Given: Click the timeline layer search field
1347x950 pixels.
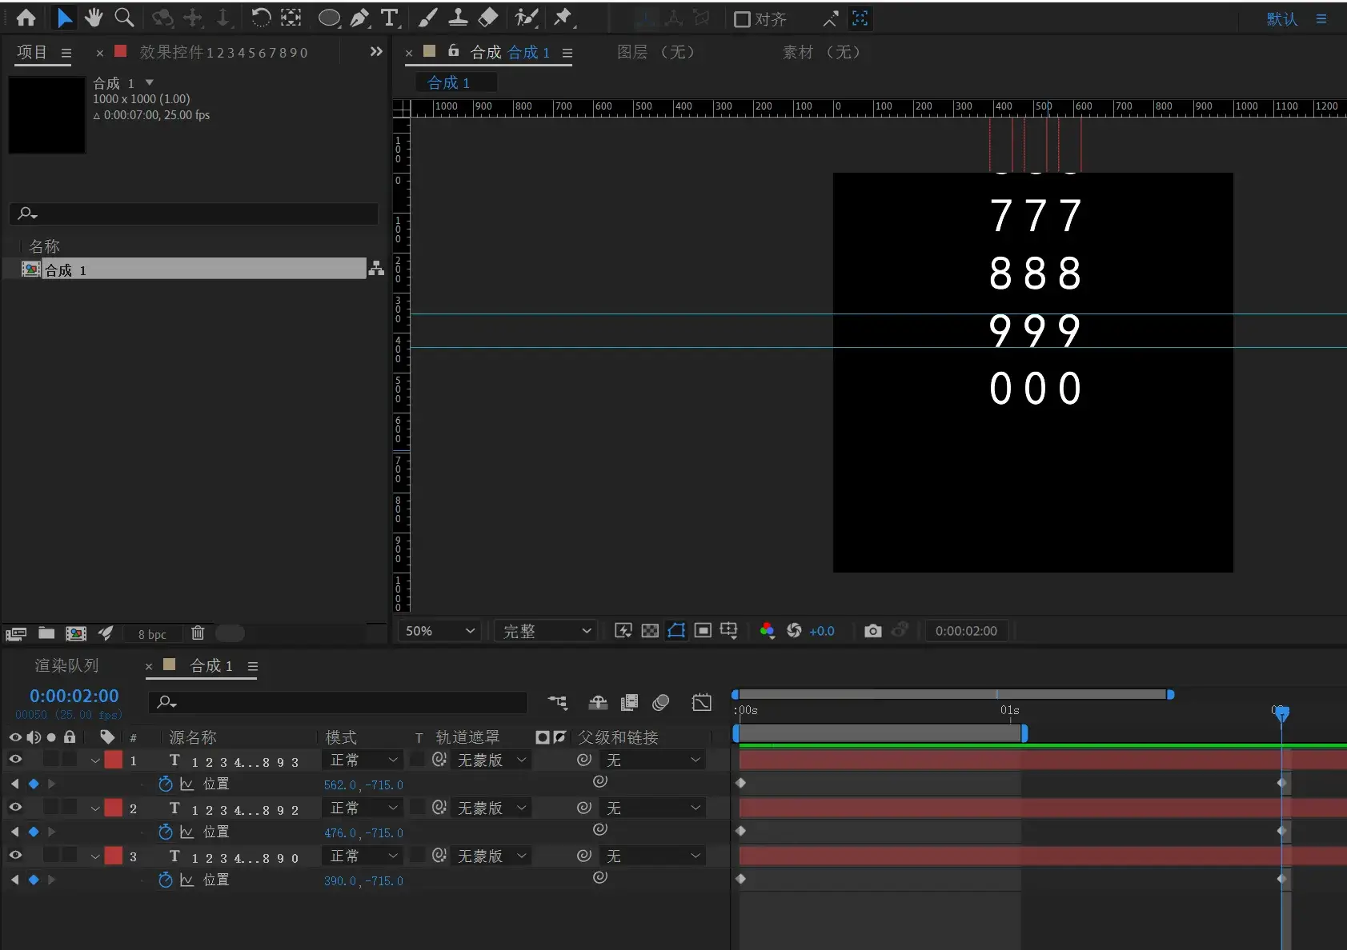Looking at the screenshot, I should coord(338,702).
